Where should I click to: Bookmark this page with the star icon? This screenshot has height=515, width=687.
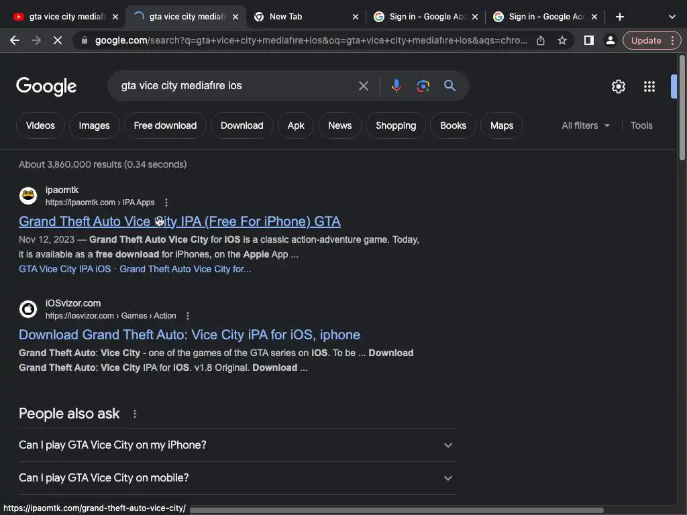562,40
